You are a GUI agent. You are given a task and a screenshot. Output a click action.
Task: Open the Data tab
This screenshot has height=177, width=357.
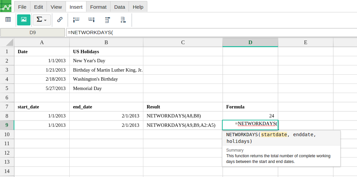(x=120, y=7)
